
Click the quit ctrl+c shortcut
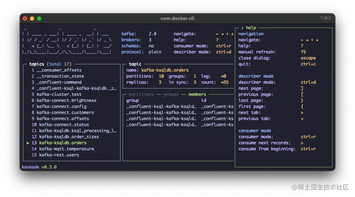click(308, 64)
